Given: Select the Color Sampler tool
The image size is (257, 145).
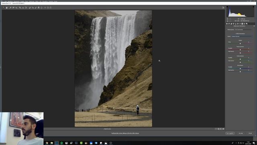Looking at the screenshot, I should [13, 8].
